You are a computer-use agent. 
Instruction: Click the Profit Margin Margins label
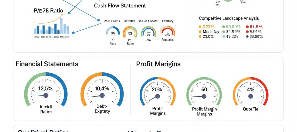pyautogui.click(x=204, y=111)
